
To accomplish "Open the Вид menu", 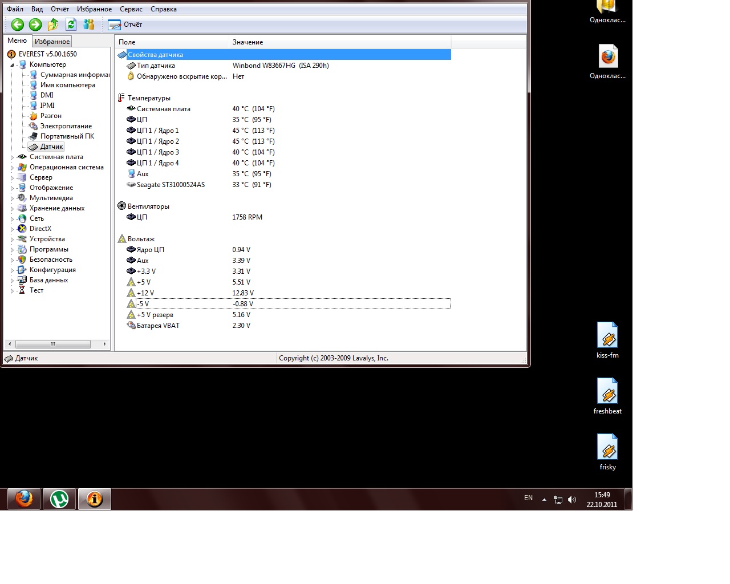I will [x=37, y=9].
